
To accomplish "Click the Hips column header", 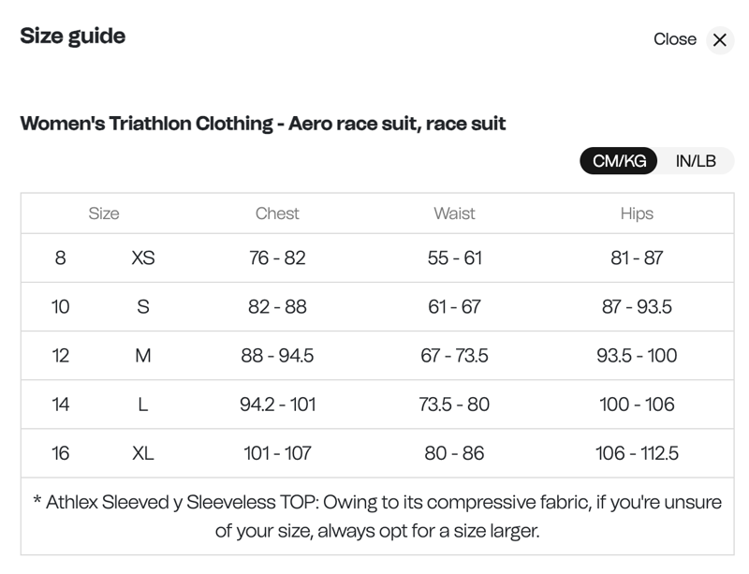I will coord(637,213).
